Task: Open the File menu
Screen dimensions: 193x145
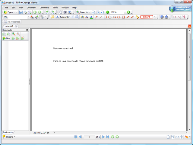Action: [x=7, y=8]
